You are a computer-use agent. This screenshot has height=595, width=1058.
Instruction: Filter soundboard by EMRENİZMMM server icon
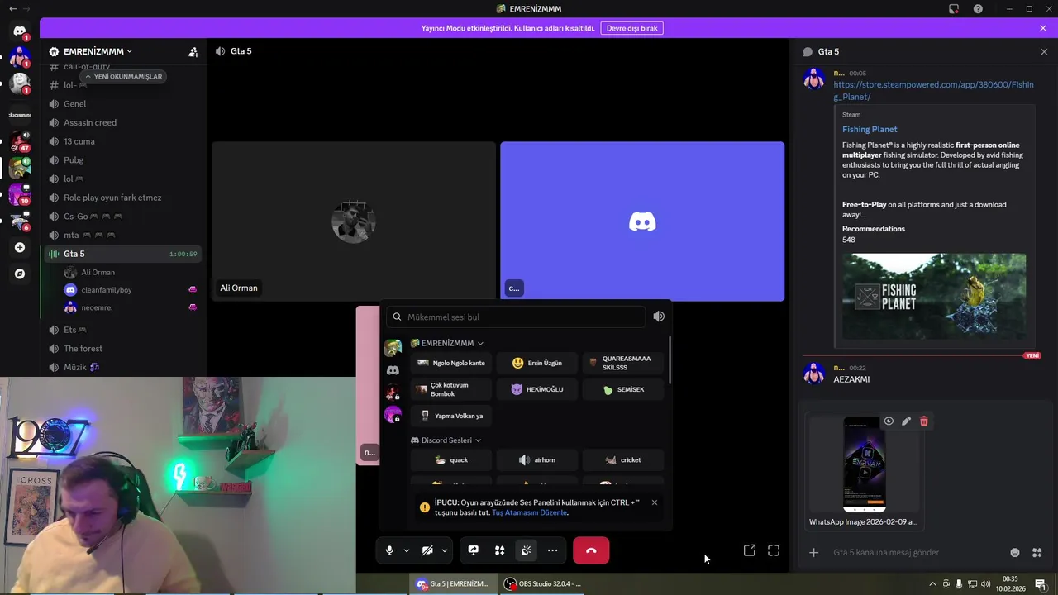point(393,348)
